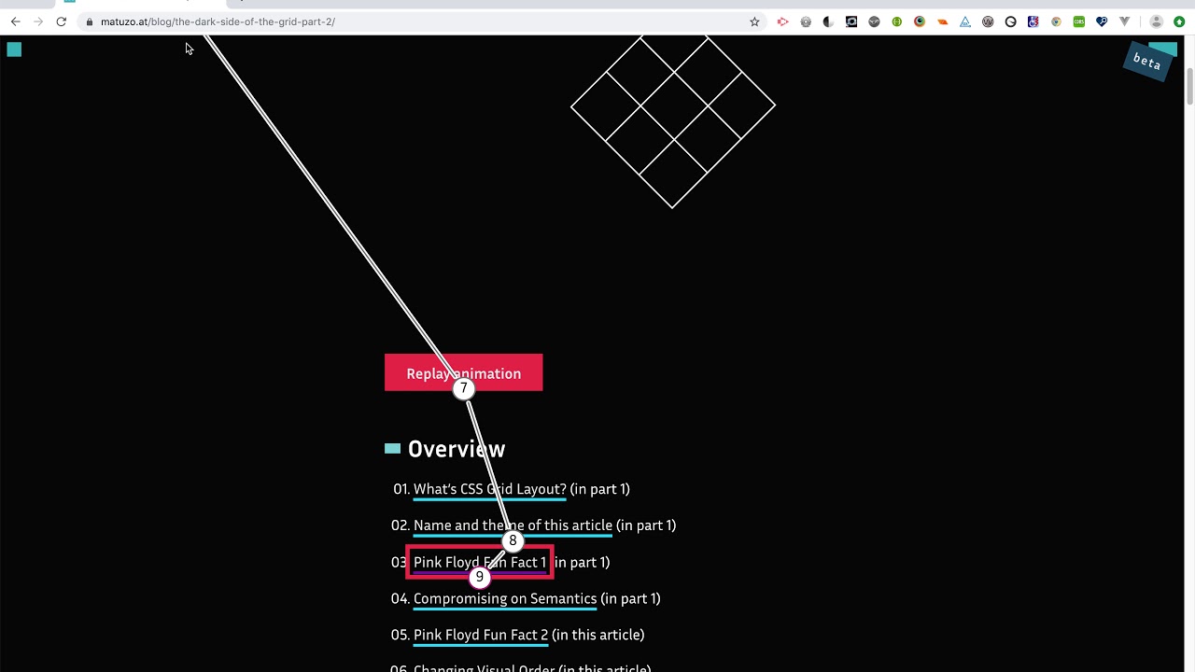Open the Pink Floyd Fun Fact 1 link
The width and height of the screenshot is (1195, 672).
pyautogui.click(x=480, y=562)
